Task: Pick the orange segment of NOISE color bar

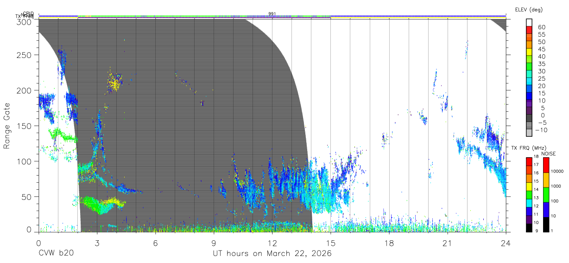Action: tap(546, 180)
